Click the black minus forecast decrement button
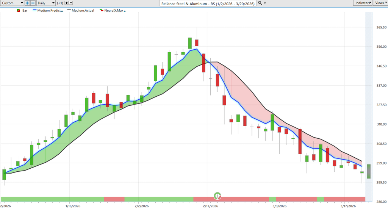 click(x=71, y=3)
